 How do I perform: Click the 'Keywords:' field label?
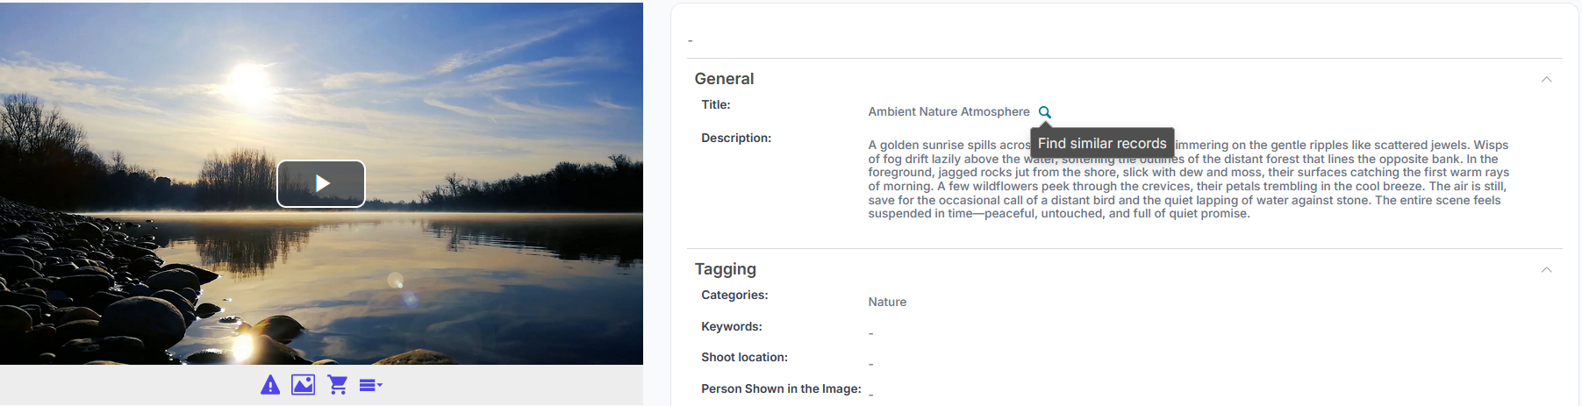pyautogui.click(x=732, y=327)
